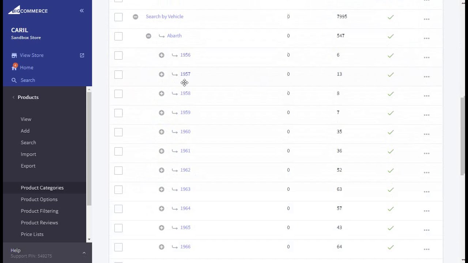This screenshot has width=468, height=263.
Task: Open three-dot menu for 1957 row
Action: [427, 77]
